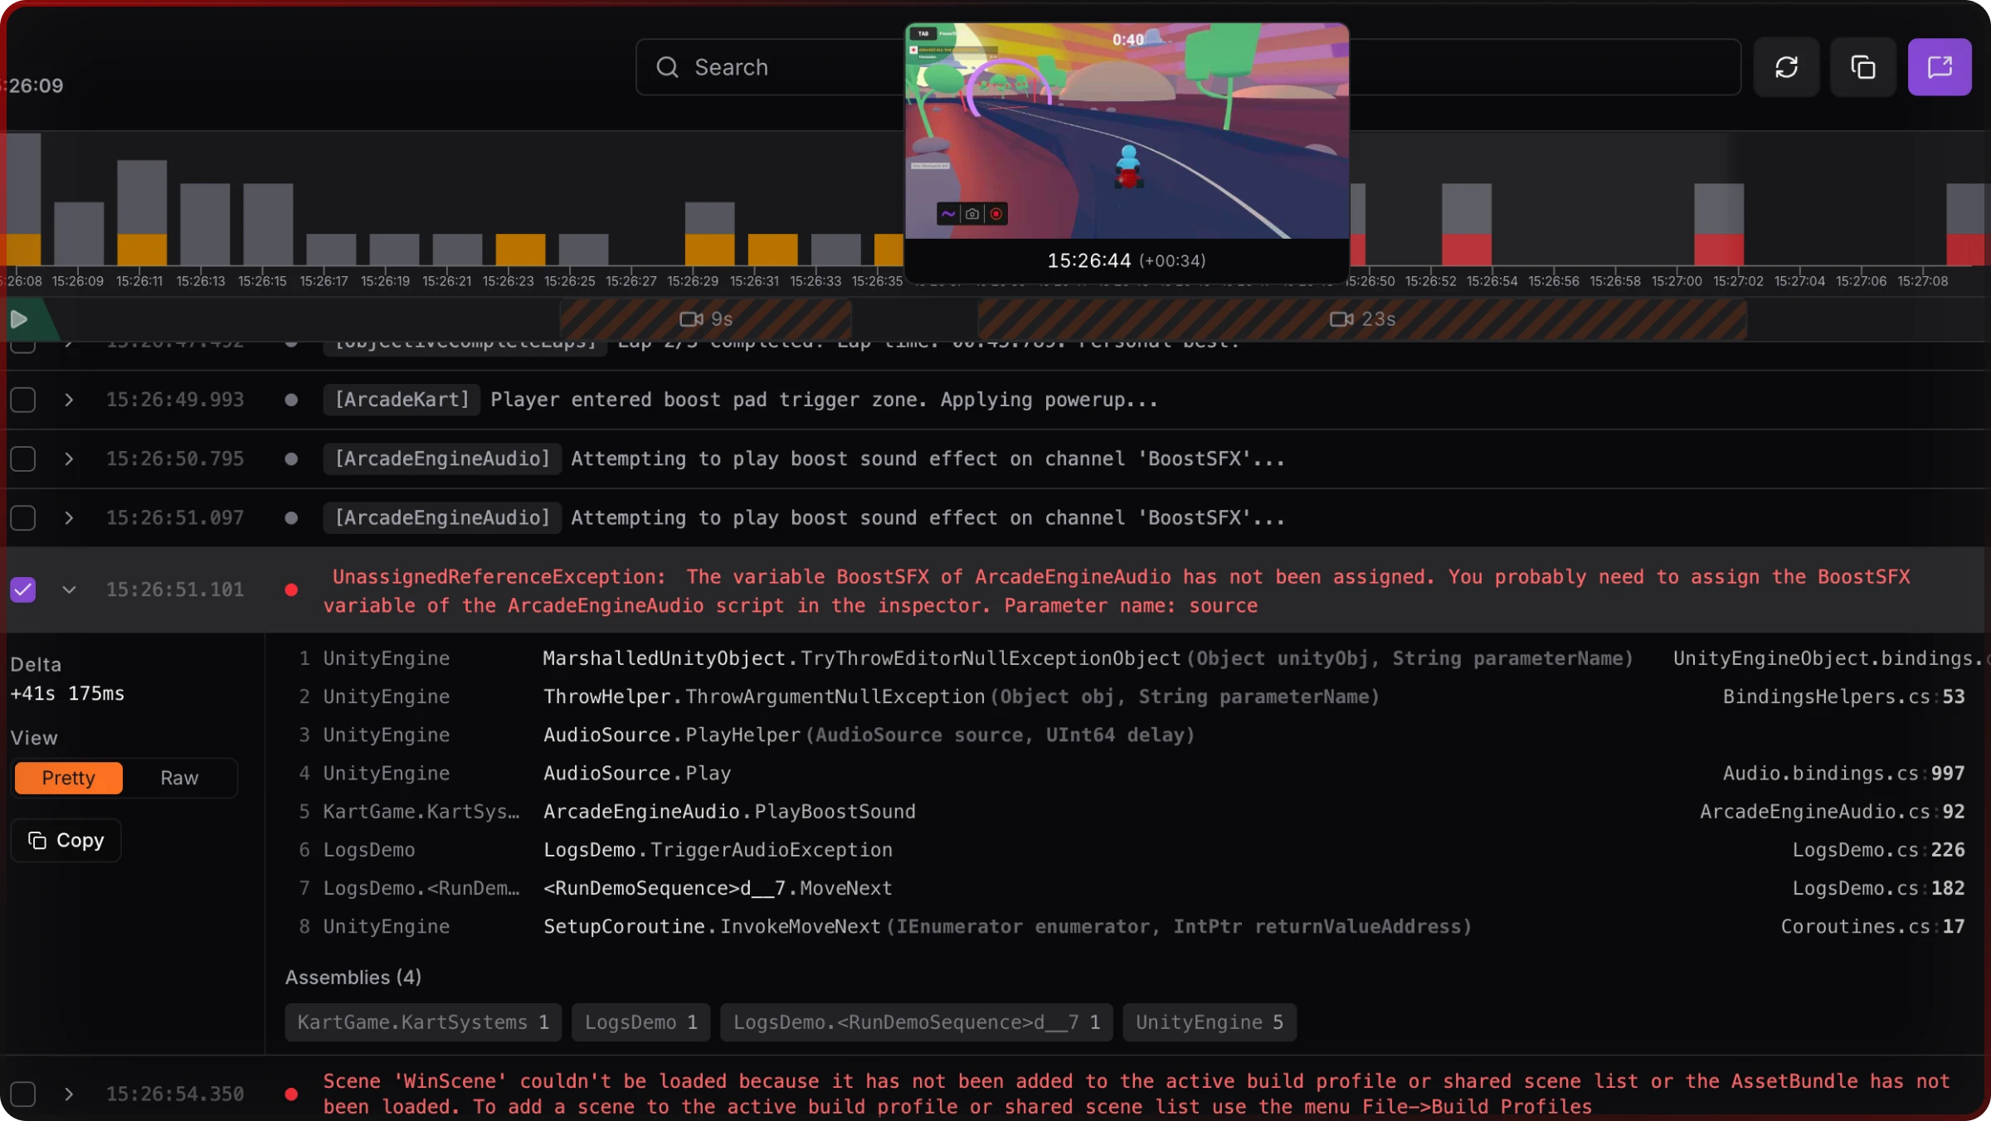Tick the checkbox for the 15:26:51.097 log
1991x1121 pixels.
point(23,517)
